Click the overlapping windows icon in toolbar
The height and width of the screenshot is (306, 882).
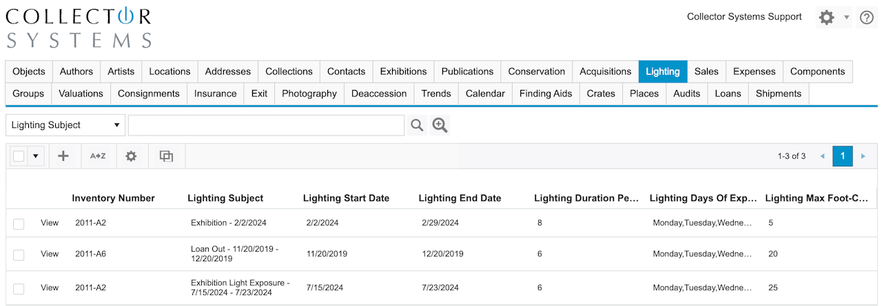166,156
